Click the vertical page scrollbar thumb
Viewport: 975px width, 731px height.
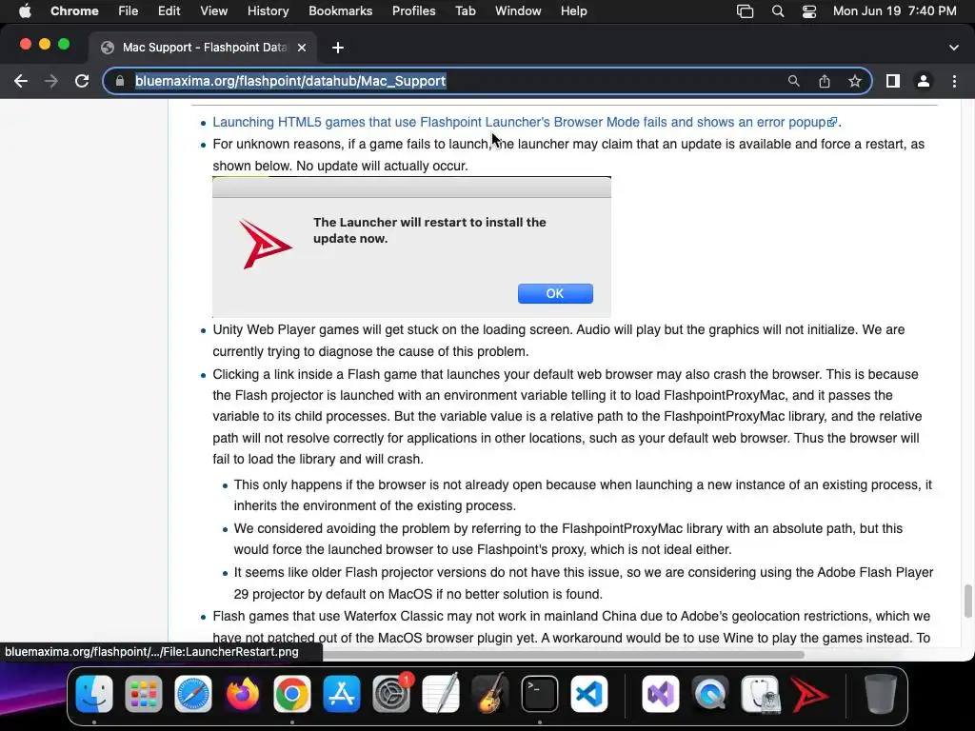(x=967, y=601)
